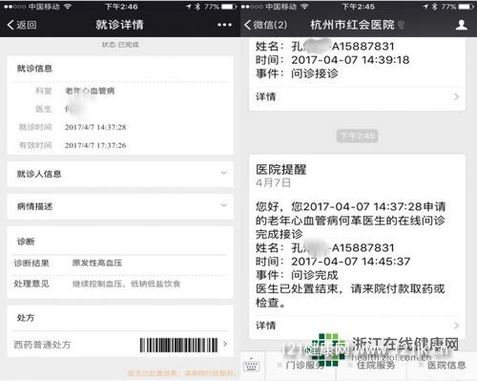Tap the 4月7日 date under 医院提醒
477x381 pixels.
pos(273,182)
